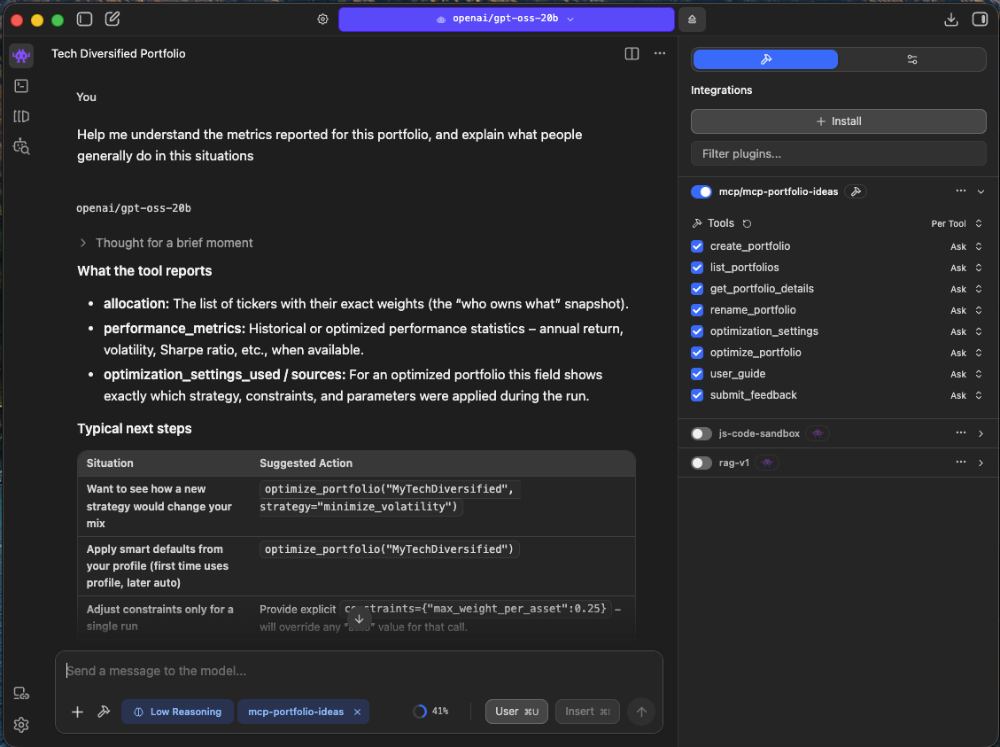
Task: Click the Low Reasoning button
Action: click(x=177, y=712)
